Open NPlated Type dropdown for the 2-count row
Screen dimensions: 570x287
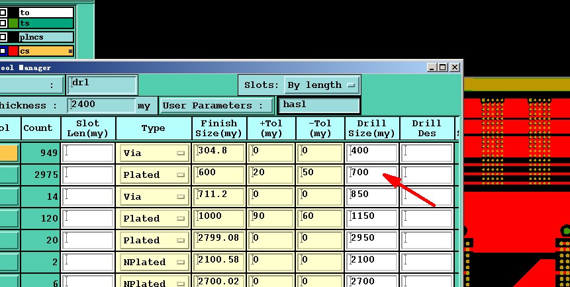pos(154,262)
